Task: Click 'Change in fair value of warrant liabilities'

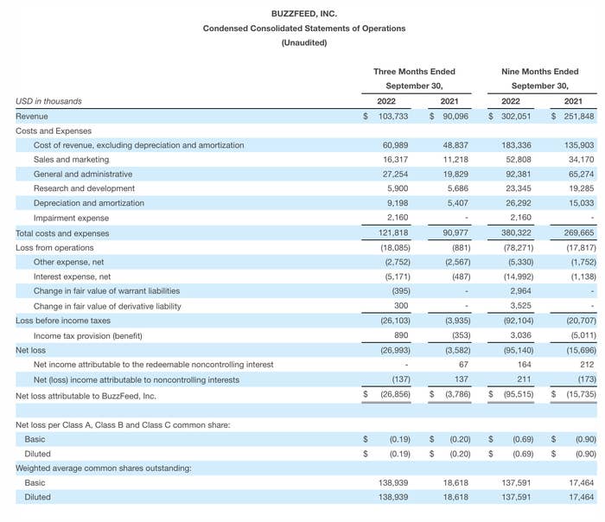Action: click(x=107, y=291)
